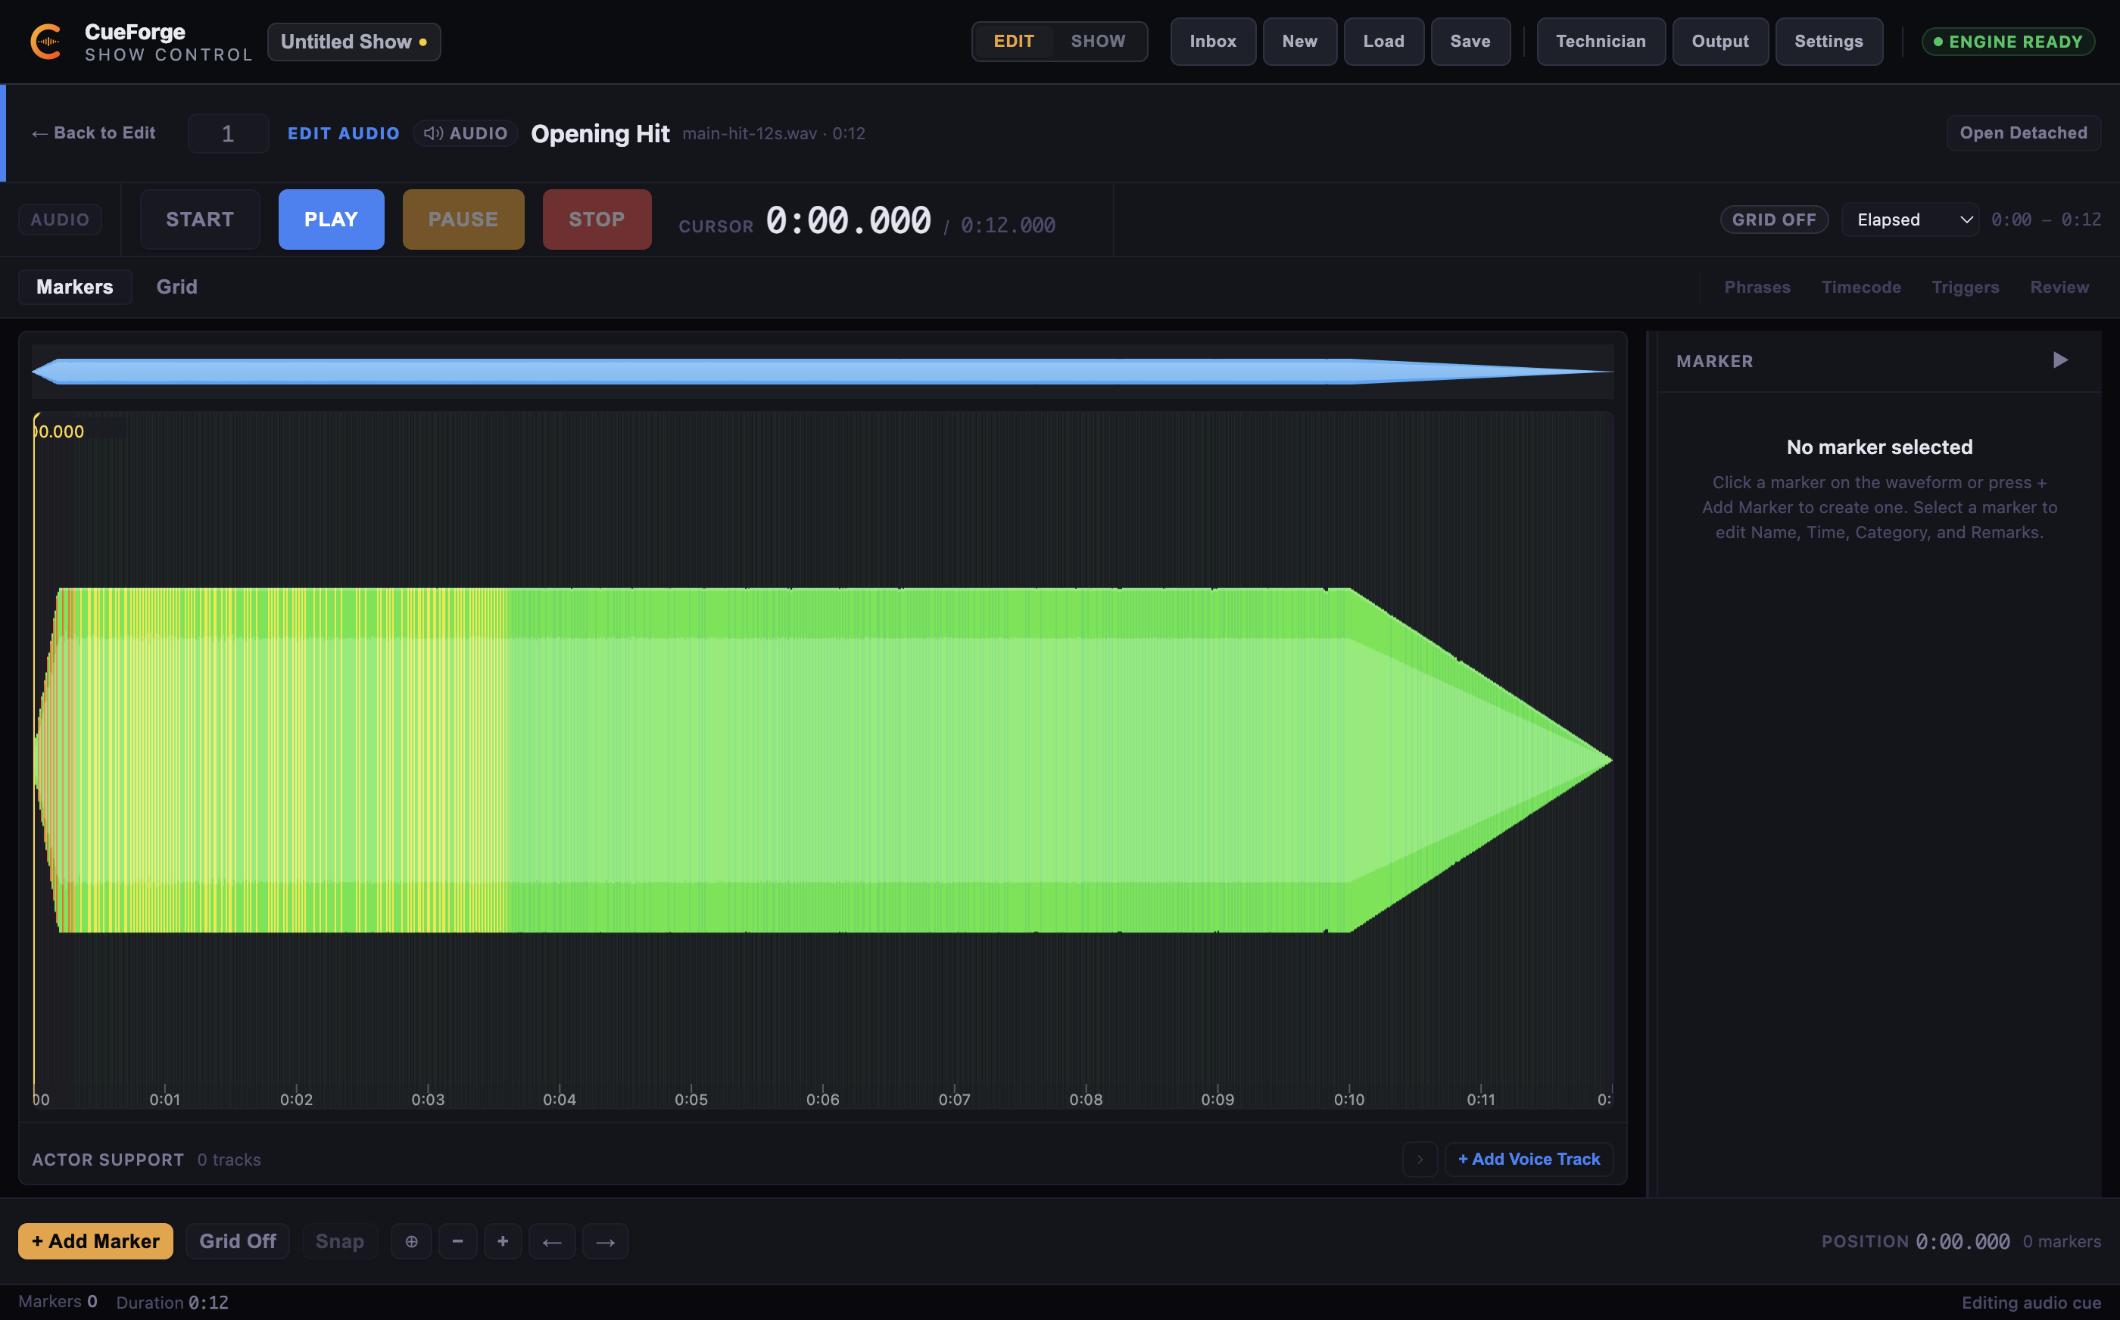2120x1320 pixels.
Task: Open the Triggers tab
Action: click(x=1965, y=287)
